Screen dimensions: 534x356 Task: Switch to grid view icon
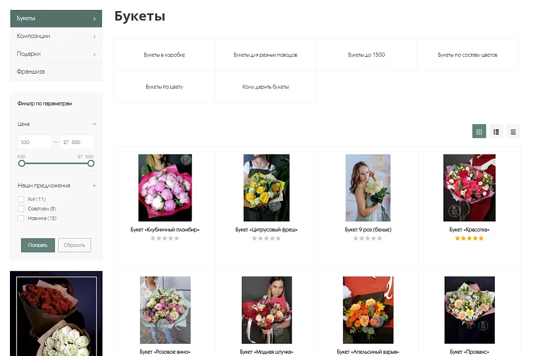479,132
